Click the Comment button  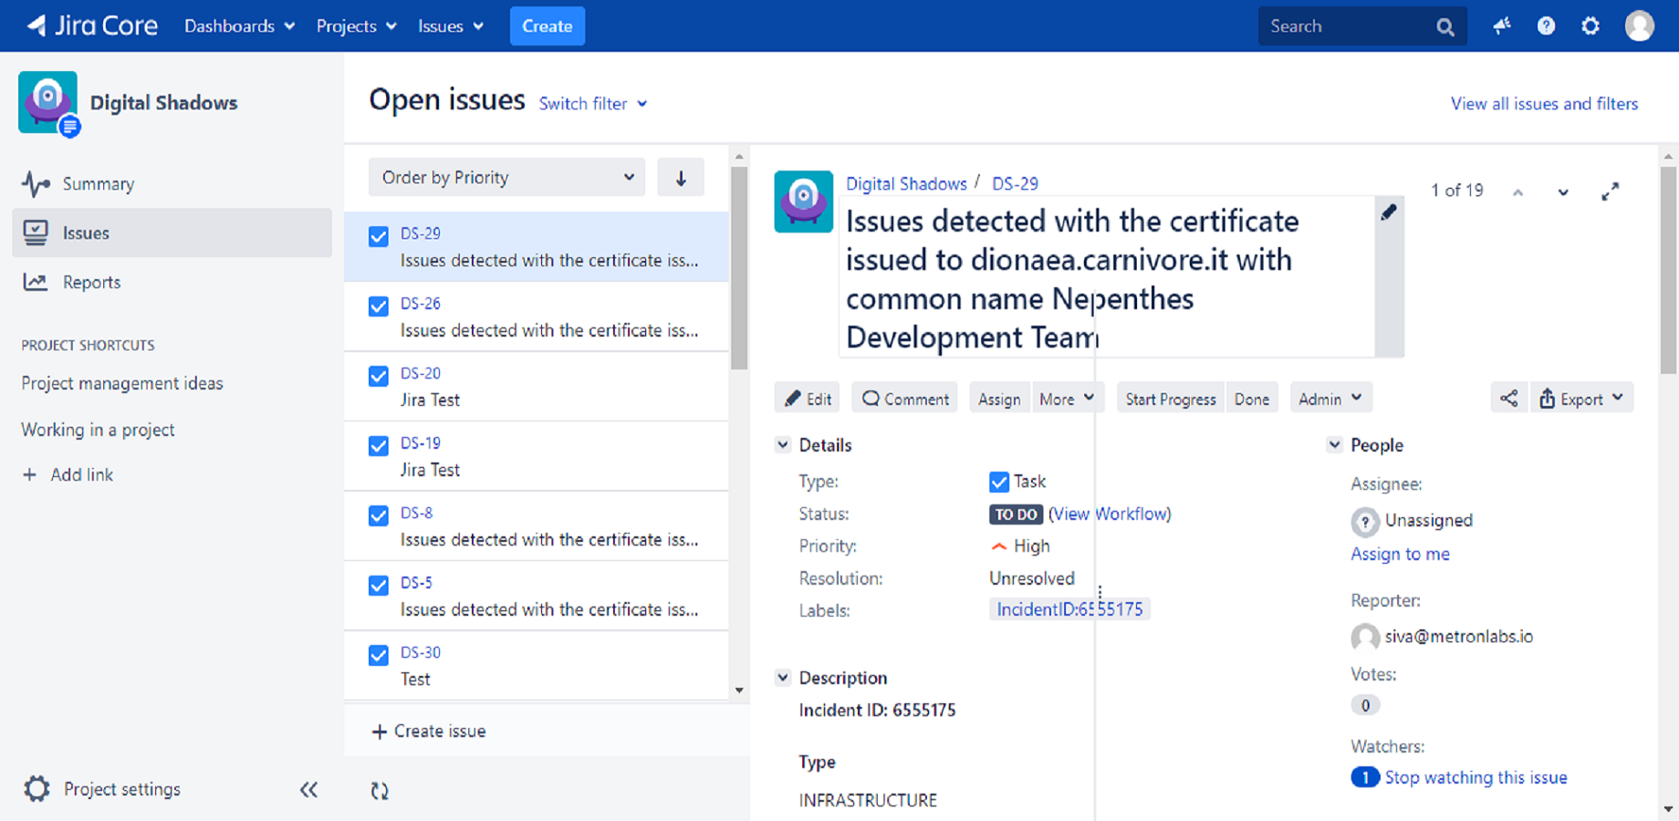pos(905,399)
